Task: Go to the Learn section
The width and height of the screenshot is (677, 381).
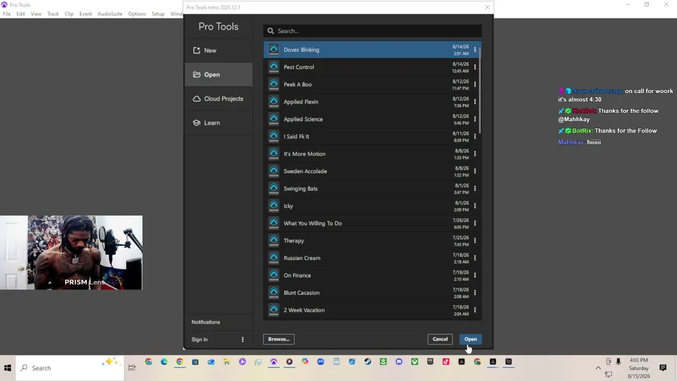Action: [218, 123]
